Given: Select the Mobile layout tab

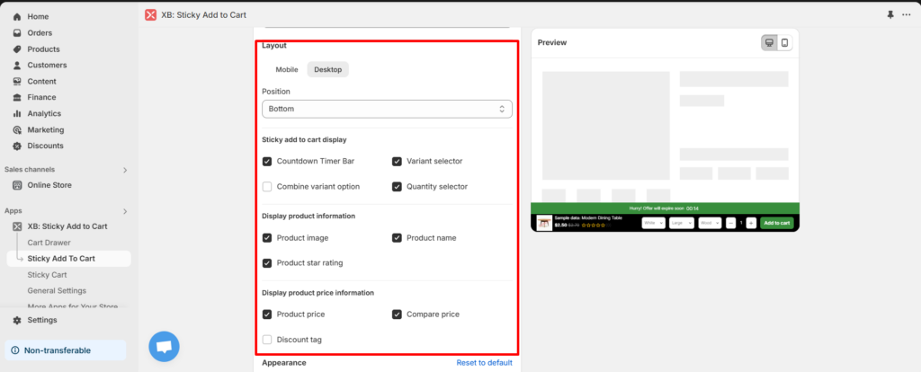Looking at the screenshot, I should (287, 69).
